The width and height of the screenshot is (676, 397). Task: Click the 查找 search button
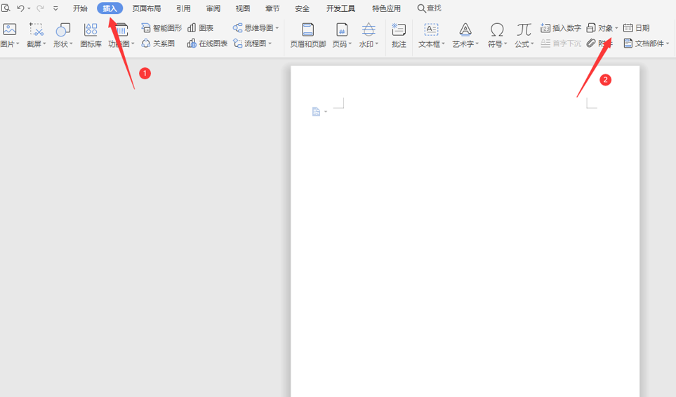[x=430, y=8]
